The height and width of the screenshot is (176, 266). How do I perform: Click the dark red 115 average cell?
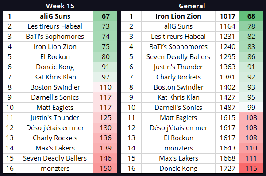pyautogui.click(x=251, y=169)
